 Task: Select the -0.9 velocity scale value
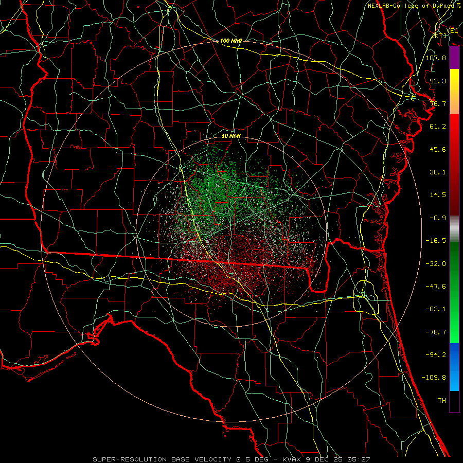[x=438, y=218]
